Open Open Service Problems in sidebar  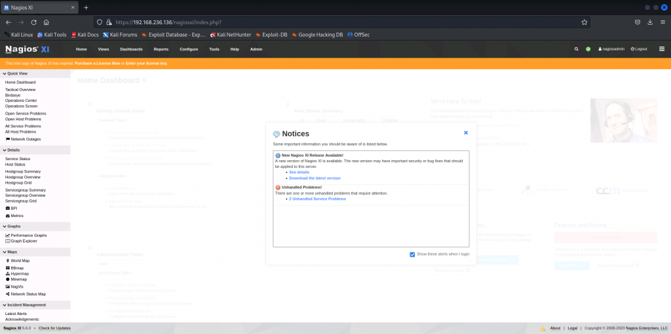click(26, 114)
